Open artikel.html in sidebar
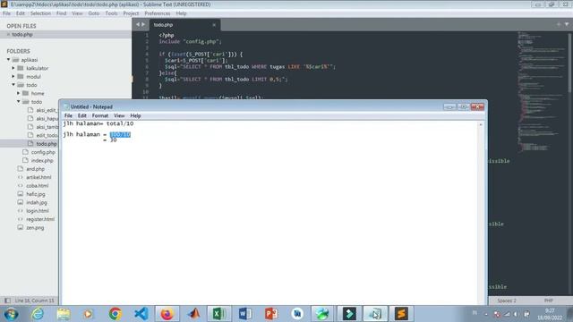This screenshot has height=322, width=573. click(x=38, y=177)
